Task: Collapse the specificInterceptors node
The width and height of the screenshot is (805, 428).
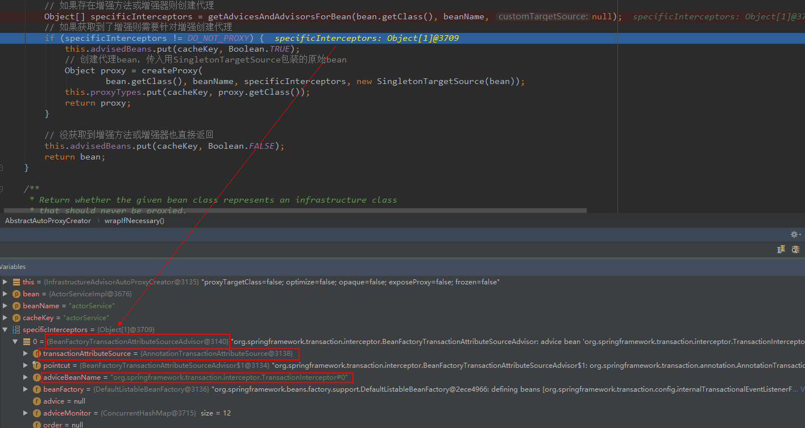Action: [5, 330]
